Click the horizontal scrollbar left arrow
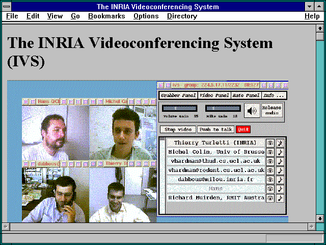The image size is (326, 245). [x=6, y=227]
